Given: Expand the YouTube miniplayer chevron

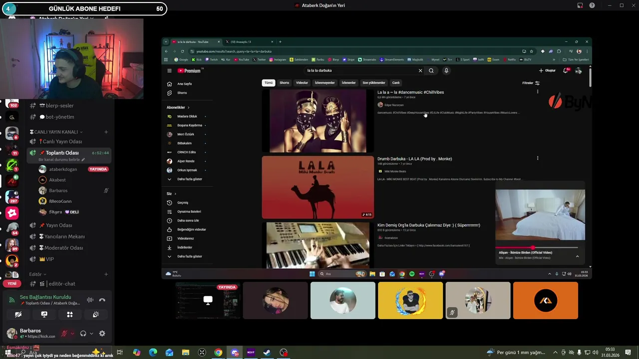Looking at the screenshot, I should tap(577, 256).
